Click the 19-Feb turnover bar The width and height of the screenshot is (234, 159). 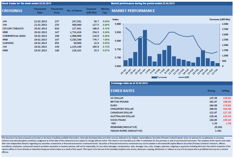coord(203,58)
